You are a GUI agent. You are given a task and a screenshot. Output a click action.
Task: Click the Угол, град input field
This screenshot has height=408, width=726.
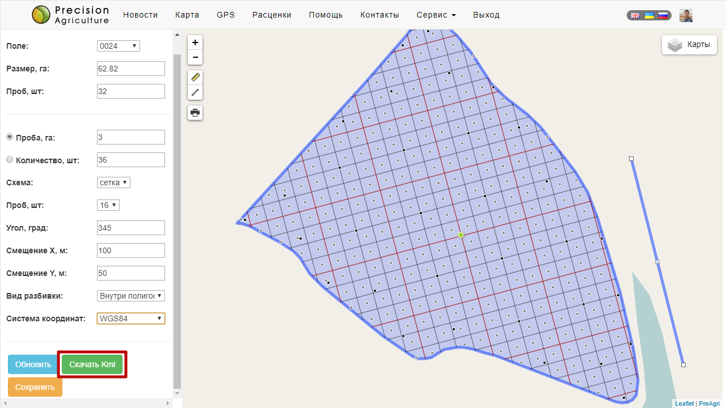[131, 228]
